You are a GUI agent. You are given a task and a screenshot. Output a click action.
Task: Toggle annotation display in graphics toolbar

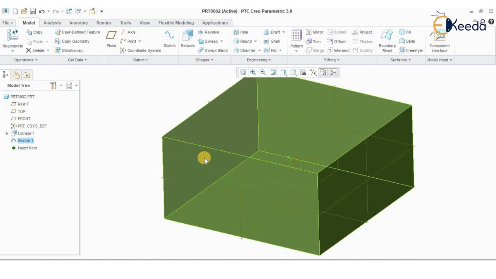323,72
